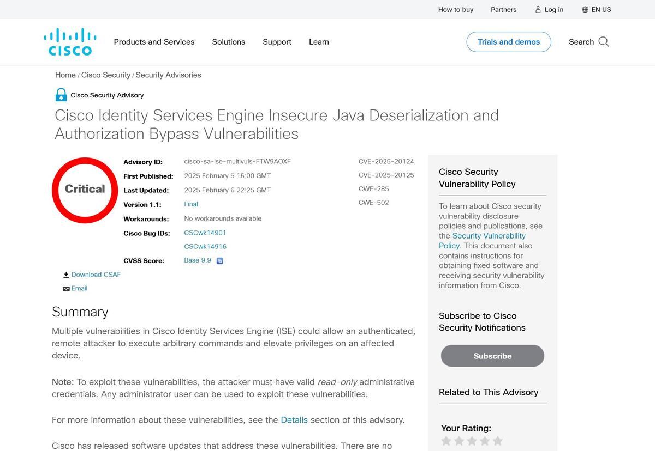Click first published date 2025 February 5
The image size is (655, 451).
tap(228, 176)
